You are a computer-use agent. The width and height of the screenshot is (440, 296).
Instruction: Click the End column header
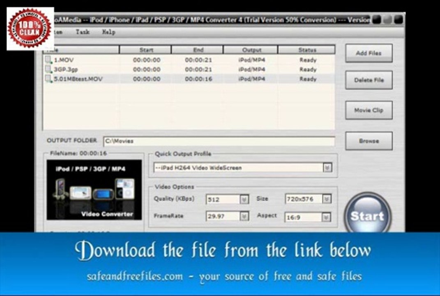coord(198,50)
